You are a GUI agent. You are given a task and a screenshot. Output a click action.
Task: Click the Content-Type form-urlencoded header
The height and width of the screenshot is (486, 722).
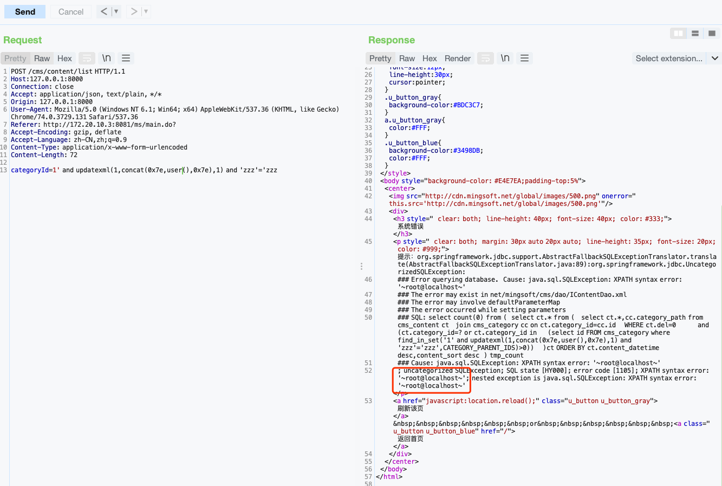point(99,147)
